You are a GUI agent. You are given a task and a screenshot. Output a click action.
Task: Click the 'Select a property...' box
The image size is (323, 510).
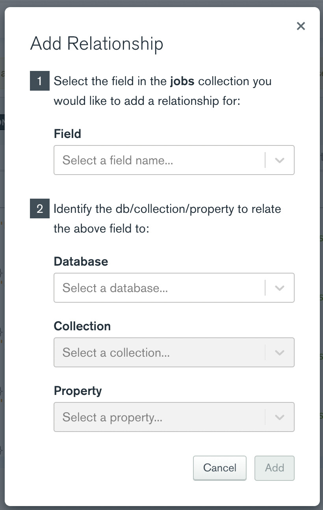tap(158, 417)
